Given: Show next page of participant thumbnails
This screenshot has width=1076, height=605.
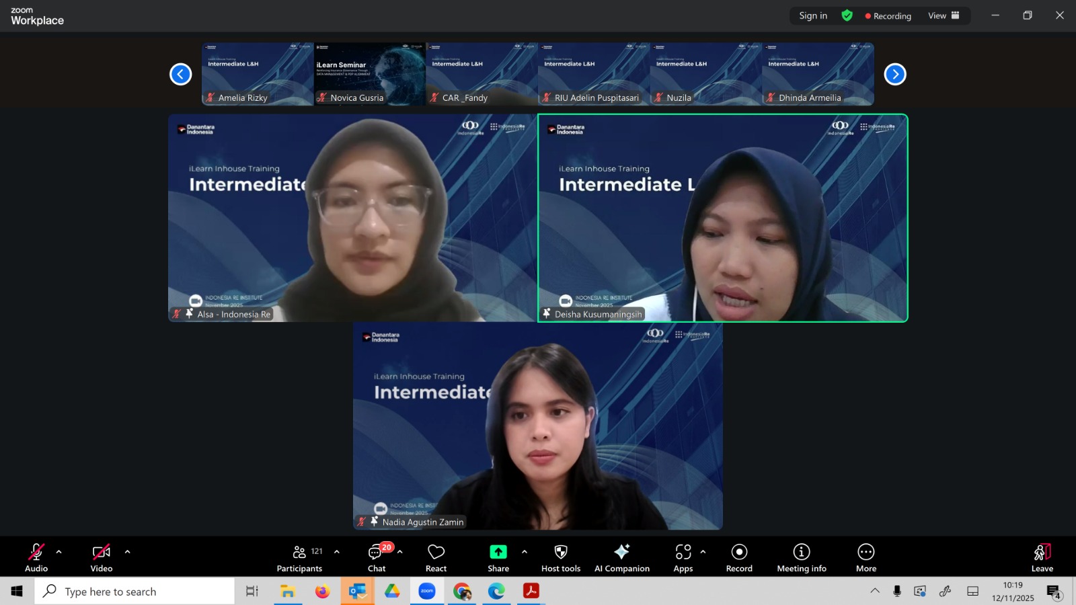Looking at the screenshot, I should 894,74.
